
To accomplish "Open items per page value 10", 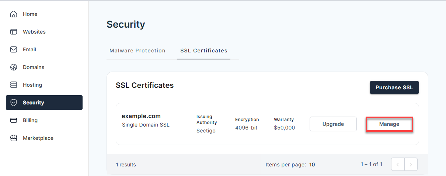I will [x=312, y=165].
